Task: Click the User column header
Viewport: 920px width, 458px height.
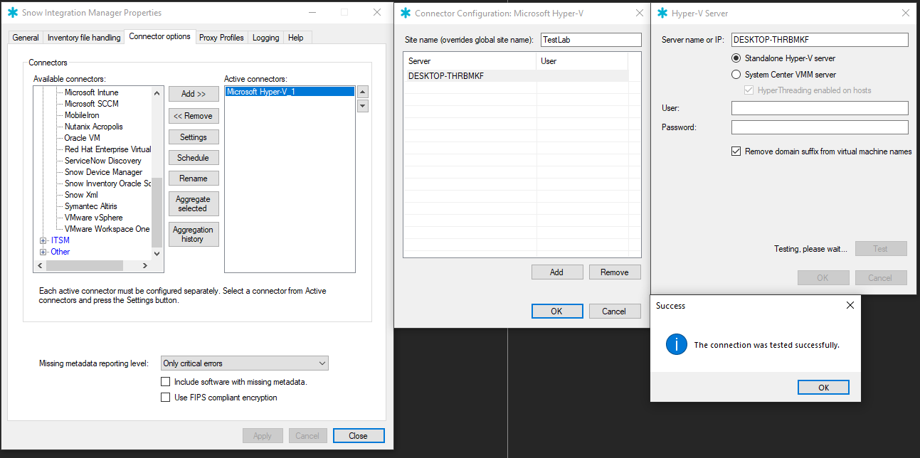Action: 582,61
